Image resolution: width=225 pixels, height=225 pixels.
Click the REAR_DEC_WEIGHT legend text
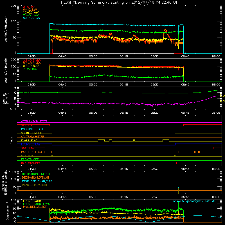click(x=35, y=185)
